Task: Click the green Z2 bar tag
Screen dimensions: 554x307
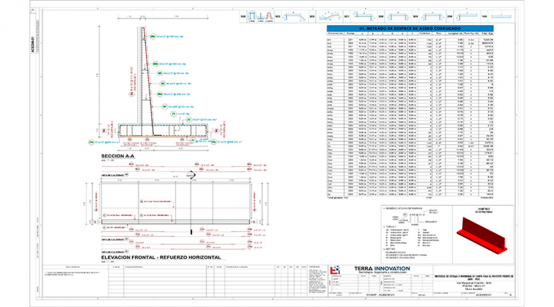Action: (x=189, y=120)
